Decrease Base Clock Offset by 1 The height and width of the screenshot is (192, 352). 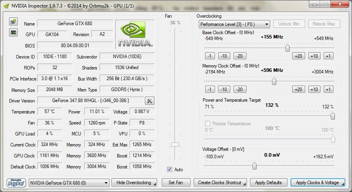[x=210, y=56]
